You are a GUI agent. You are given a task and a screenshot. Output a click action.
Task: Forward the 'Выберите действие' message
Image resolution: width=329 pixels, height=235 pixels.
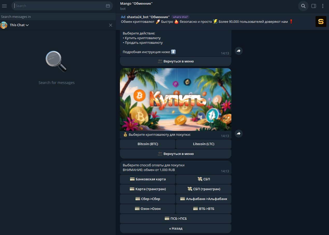point(239,51)
